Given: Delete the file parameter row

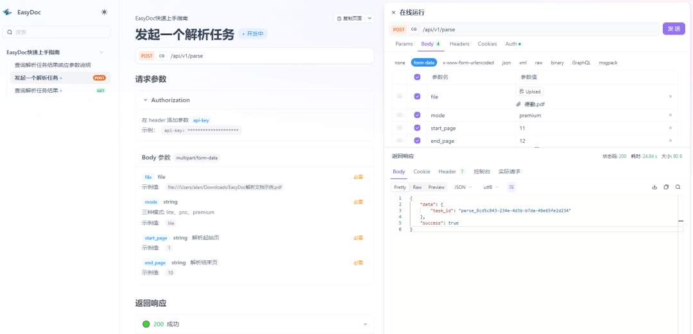Looking at the screenshot, I should [670, 96].
